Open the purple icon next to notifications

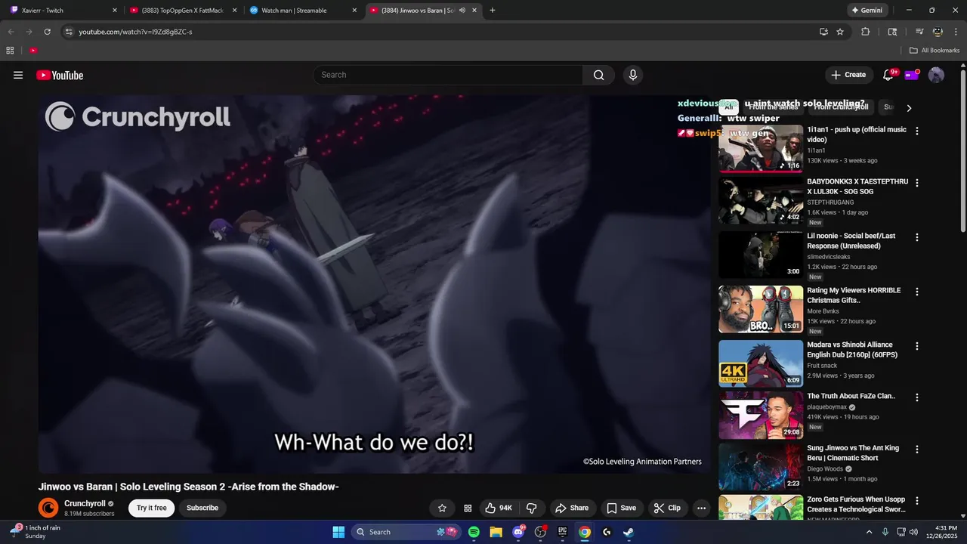tap(912, 74)
